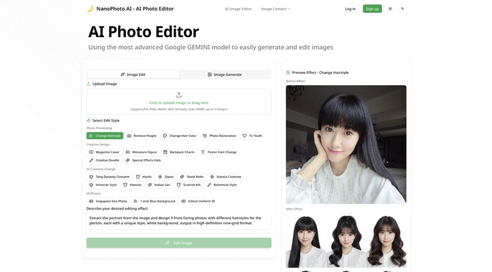Choose the Poster Font Change style
This screenshot has height=272, width=492.
point(219,152)
